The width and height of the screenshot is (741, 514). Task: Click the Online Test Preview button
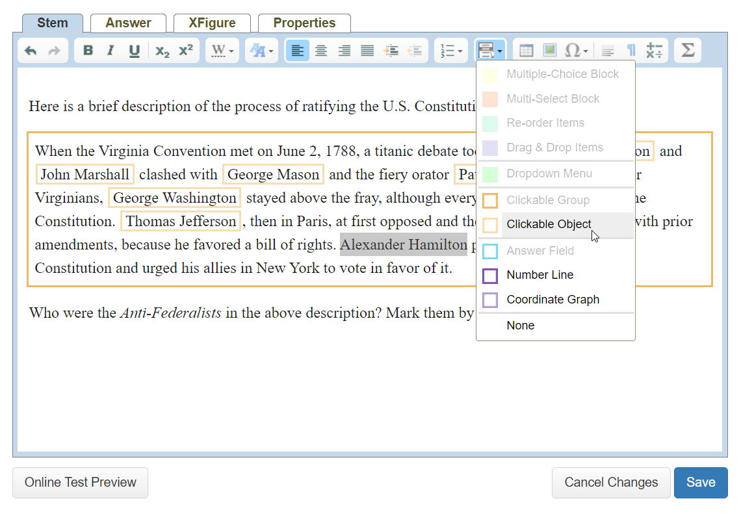pos(81,482)
